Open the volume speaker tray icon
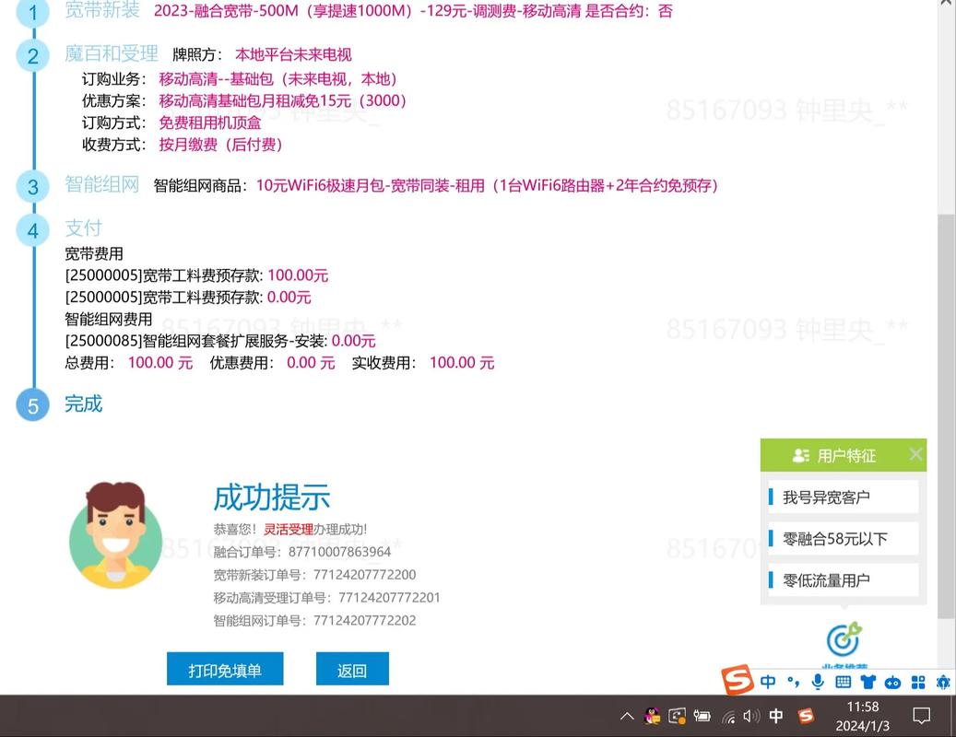Screen dimensions: 956x737 pos(751,717)
